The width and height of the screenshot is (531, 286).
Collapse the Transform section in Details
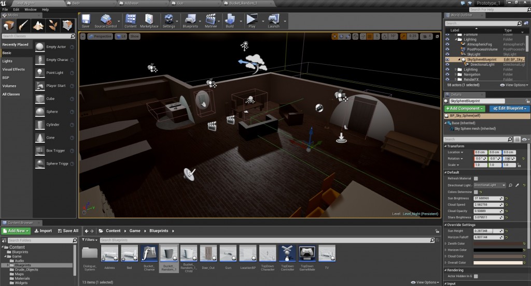point(445,146)
